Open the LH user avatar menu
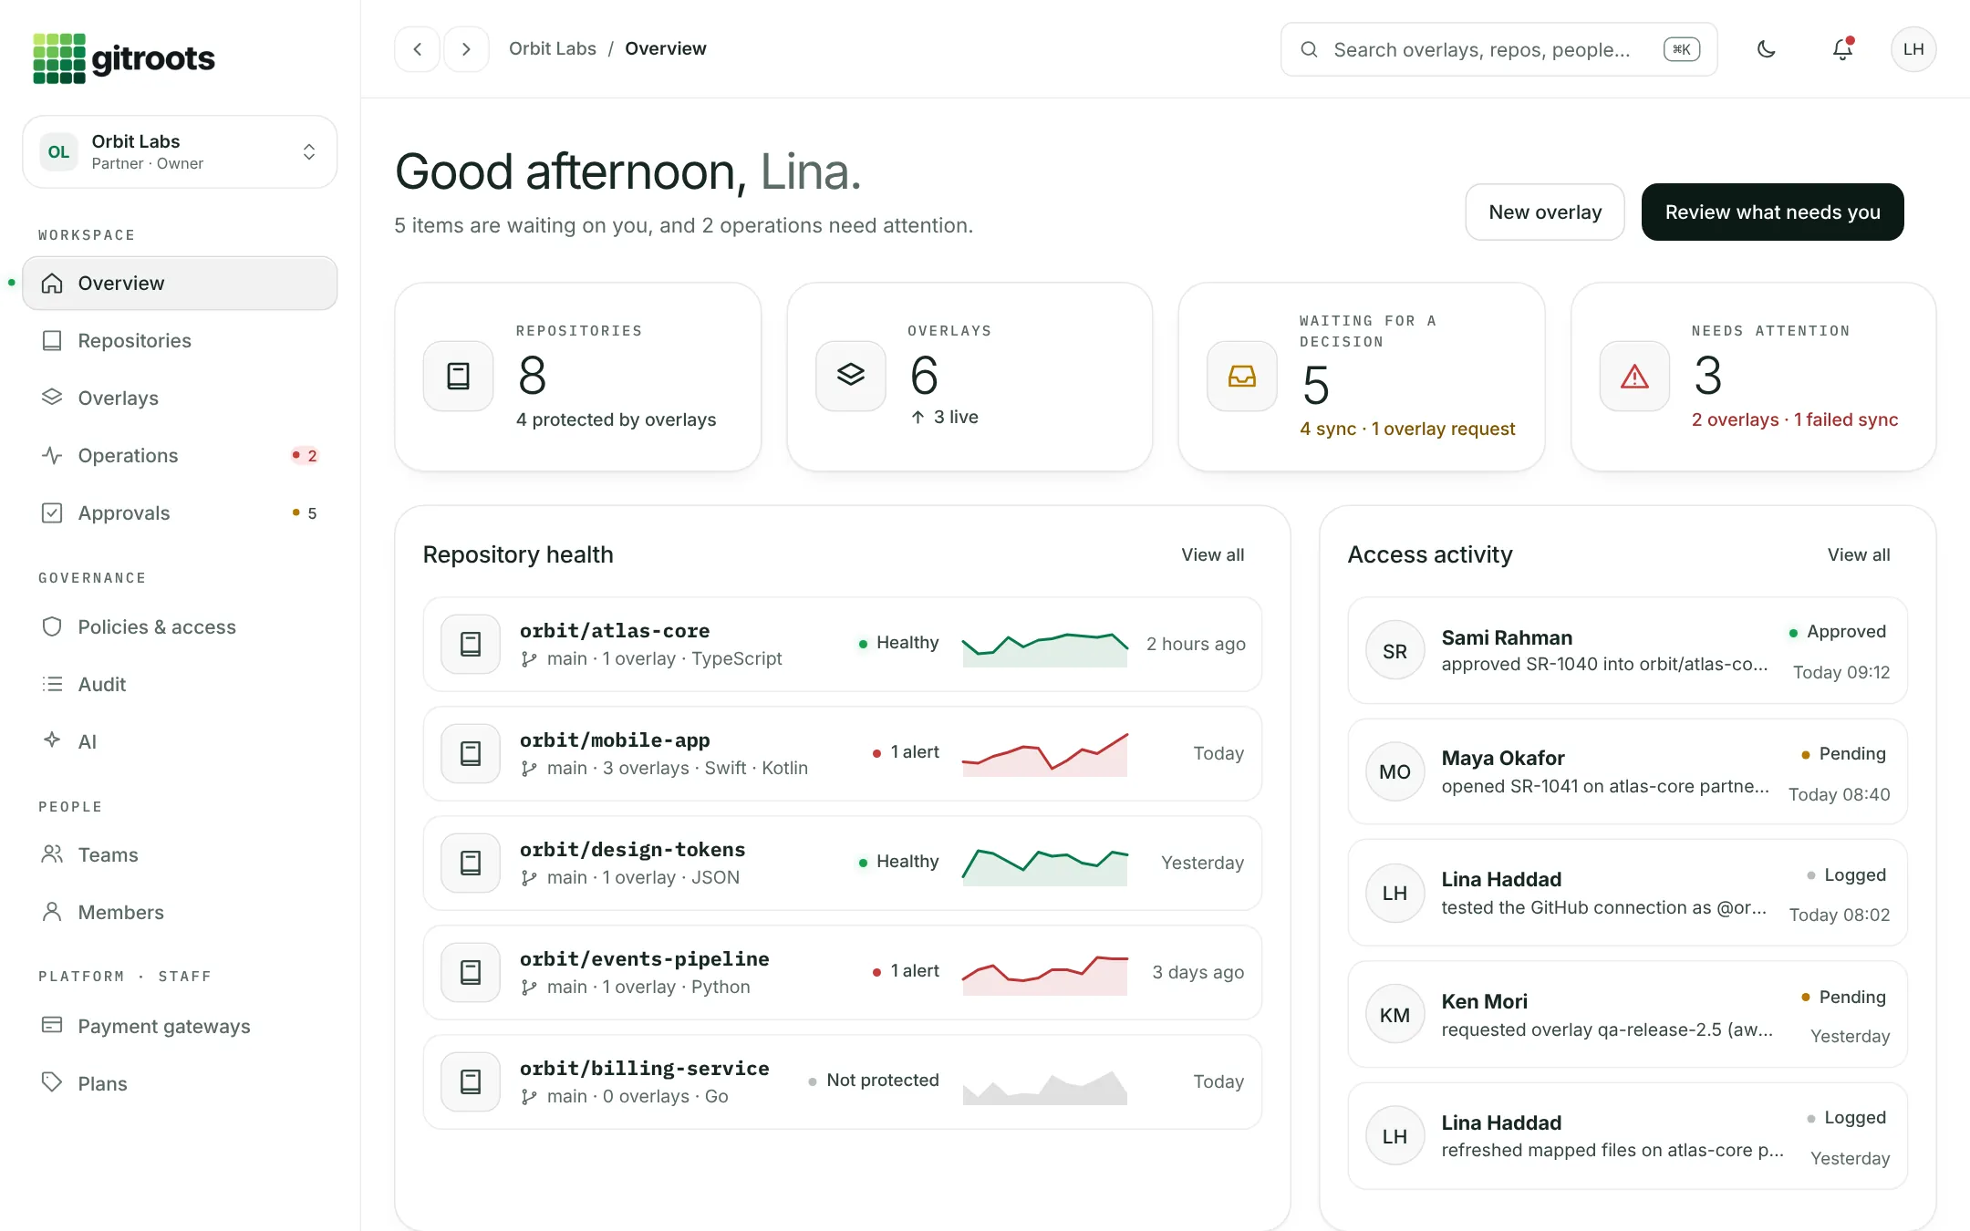This screenshot has width=1970, height=1231. point(1913,49)
